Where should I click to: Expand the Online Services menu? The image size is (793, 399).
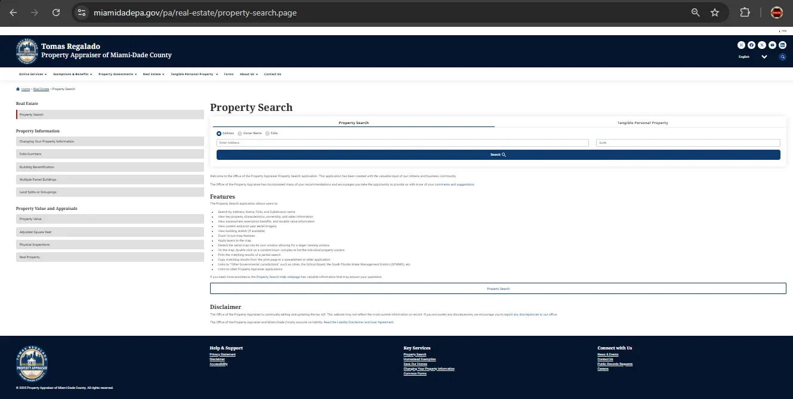click(x=33, y=75)
